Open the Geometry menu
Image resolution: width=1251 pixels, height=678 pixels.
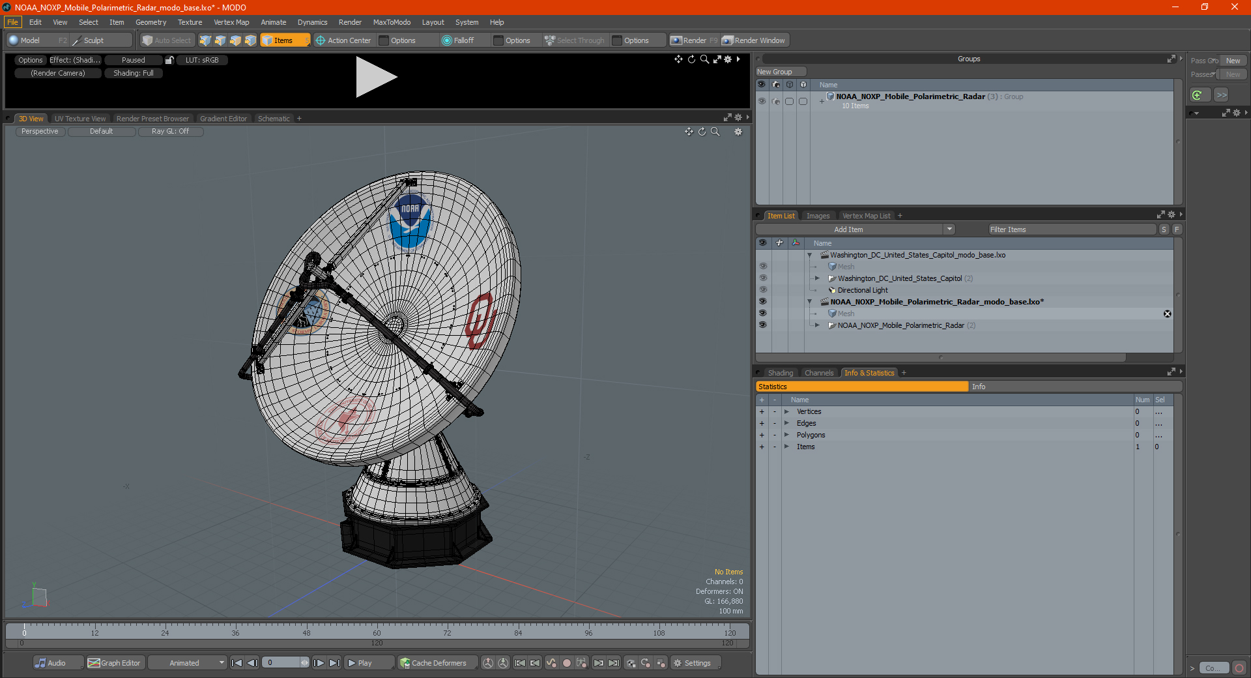click(x=151, y=22)
